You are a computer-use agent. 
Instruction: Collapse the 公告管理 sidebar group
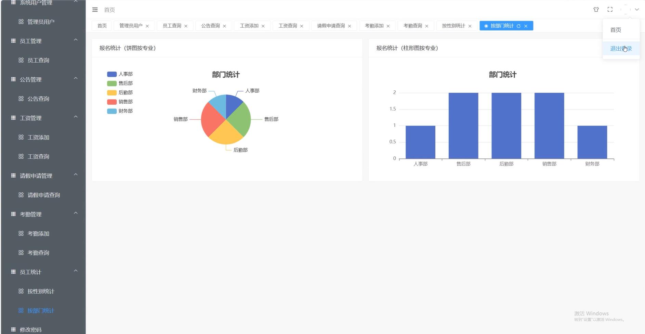(43, 79)
